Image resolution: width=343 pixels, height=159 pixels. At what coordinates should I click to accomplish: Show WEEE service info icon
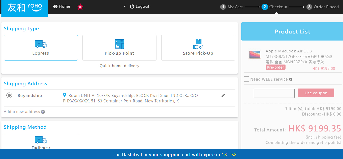(x=291, y=79)
